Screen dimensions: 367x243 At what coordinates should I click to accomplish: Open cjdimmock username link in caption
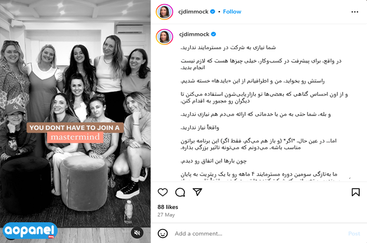coord(194,34)
